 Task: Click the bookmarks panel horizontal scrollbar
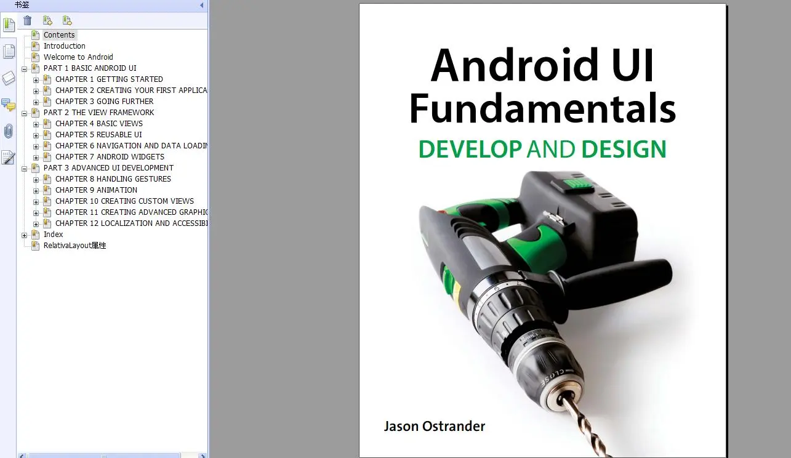click(105, 456)
